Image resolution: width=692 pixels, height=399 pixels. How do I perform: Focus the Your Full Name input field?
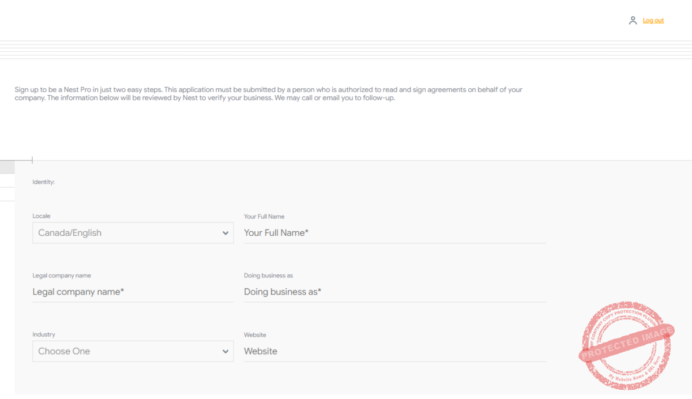coord(394,233)
